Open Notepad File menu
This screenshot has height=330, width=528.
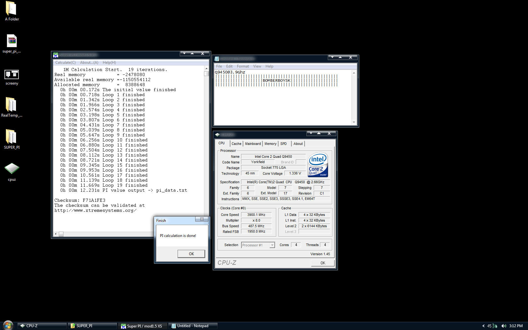pyautogui.click(x=219, y=66)
